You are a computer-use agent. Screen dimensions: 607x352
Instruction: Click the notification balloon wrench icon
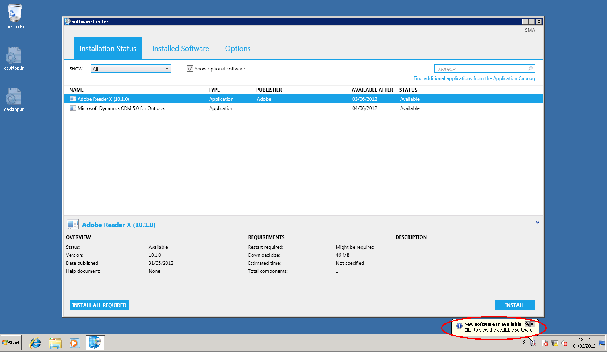coord(527,324)
